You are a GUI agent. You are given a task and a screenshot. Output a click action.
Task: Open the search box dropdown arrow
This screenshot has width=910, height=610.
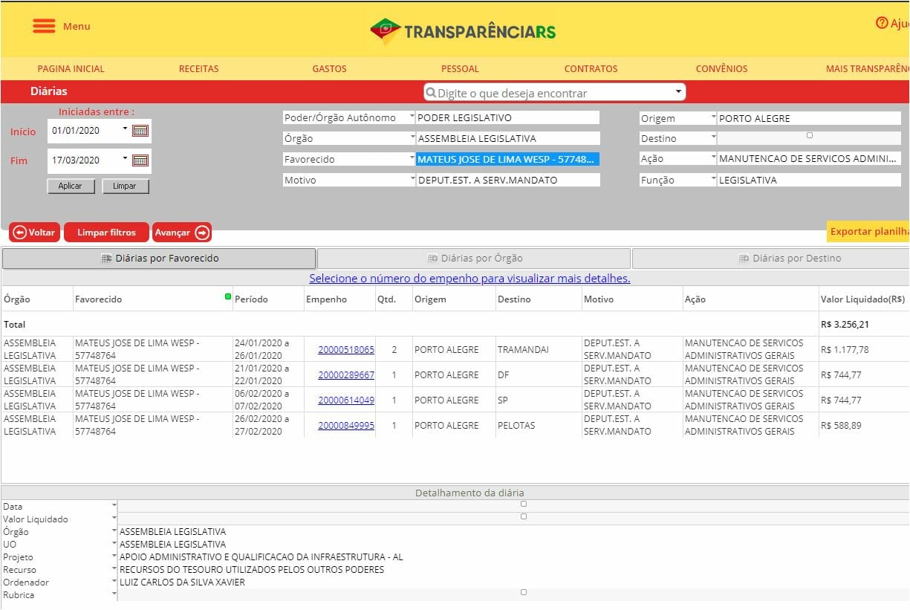pos(677,92)
